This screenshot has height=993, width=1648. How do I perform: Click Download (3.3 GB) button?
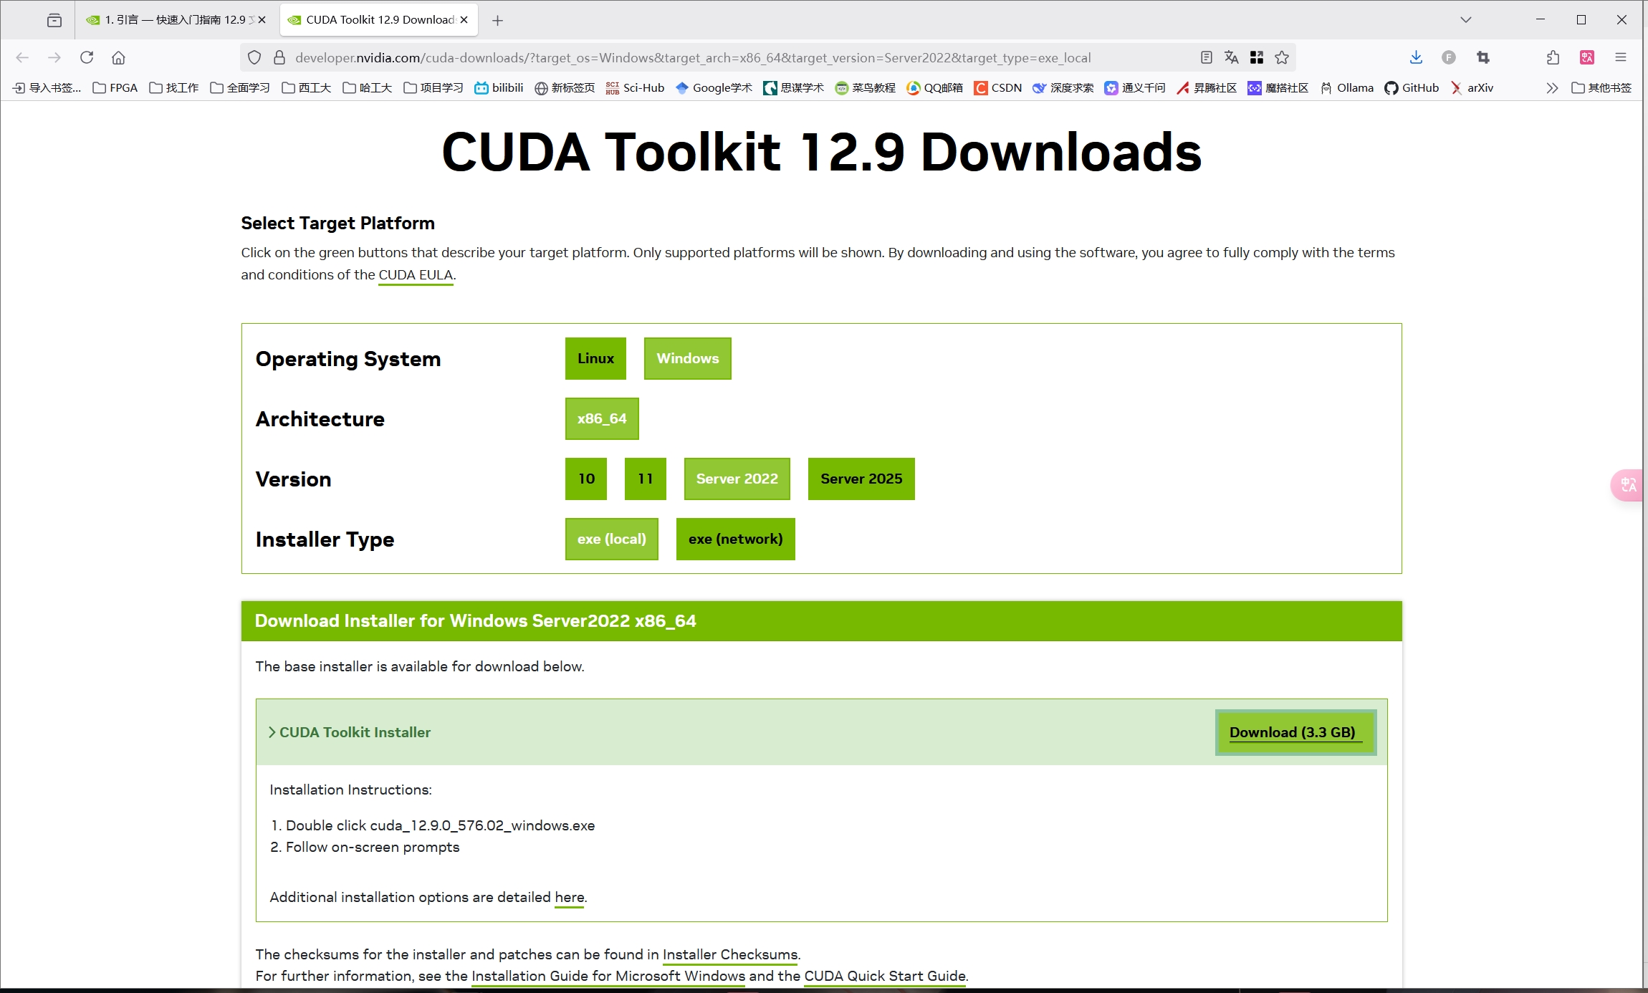pos(1295,732)
